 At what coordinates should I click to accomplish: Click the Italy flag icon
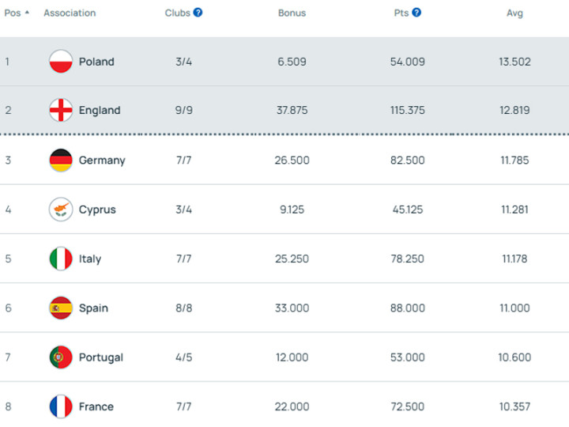click(x=61, y=259)
